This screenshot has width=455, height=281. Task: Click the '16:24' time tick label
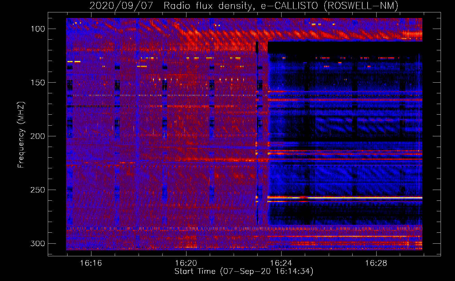tap(281, 263)
